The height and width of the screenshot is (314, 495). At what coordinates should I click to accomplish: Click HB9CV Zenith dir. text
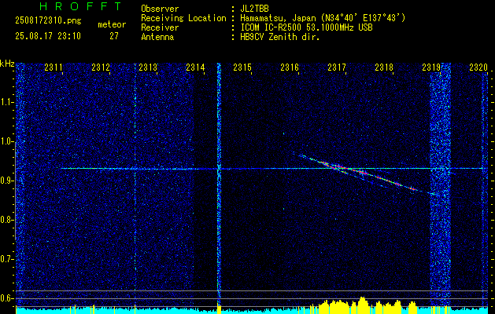[x=280, y=37]
